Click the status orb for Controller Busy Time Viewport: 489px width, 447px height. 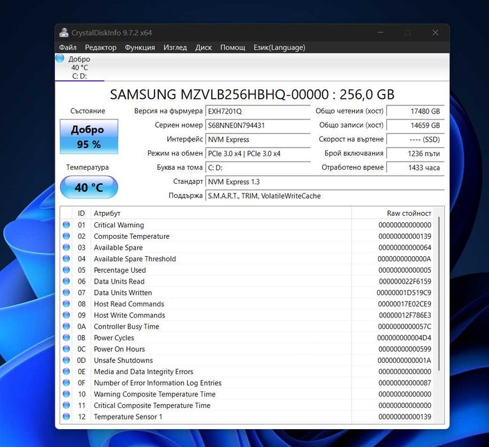pos(66,326)
